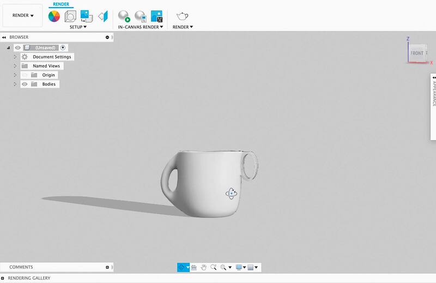Click the Texture Map Controls icon
Image resolution: width=436 pixels, height=283 pixels.
coord(103,16)
